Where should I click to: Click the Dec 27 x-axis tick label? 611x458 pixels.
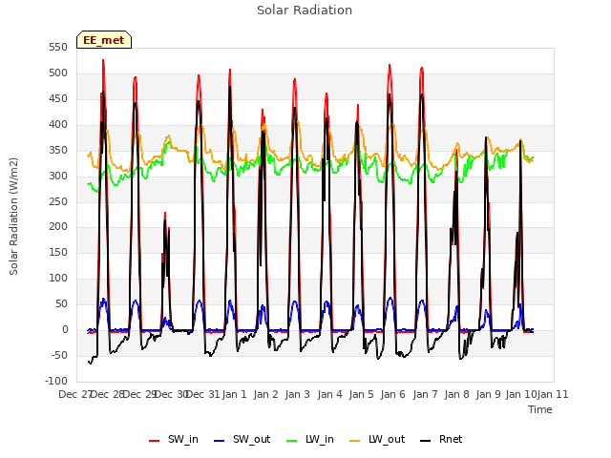(74, 394)
